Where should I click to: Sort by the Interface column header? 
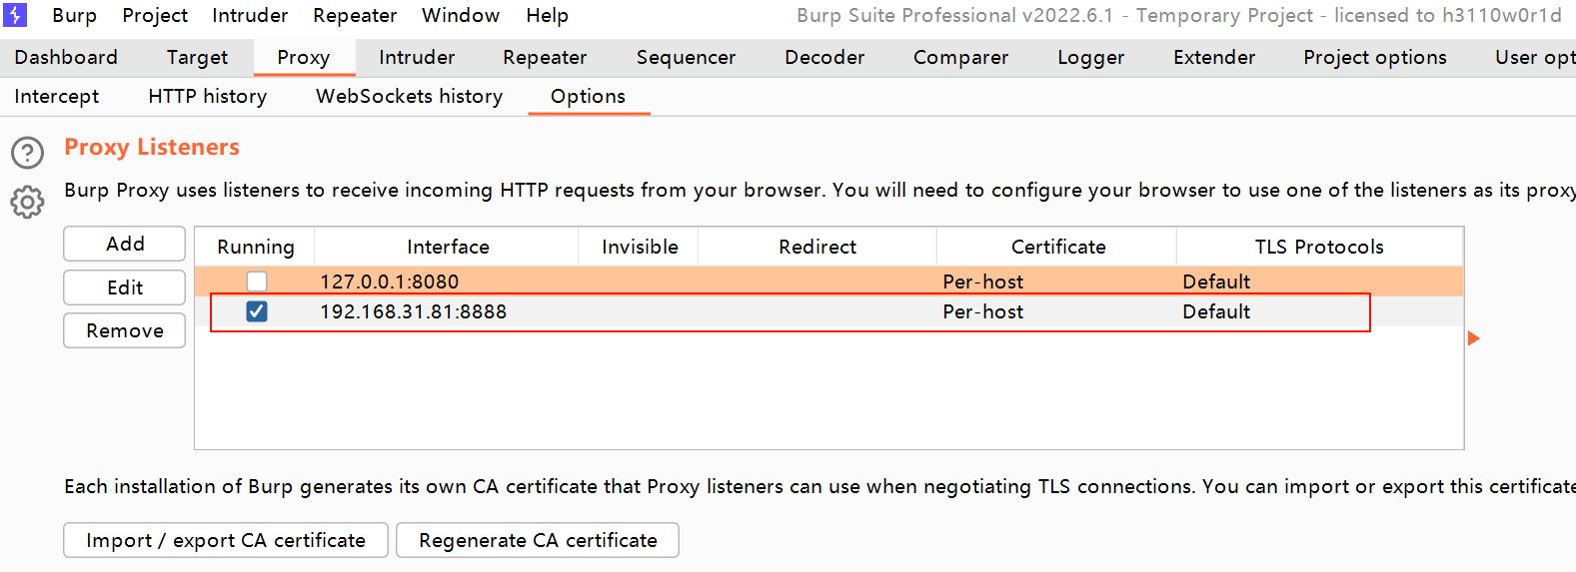[x=448, y=247]
